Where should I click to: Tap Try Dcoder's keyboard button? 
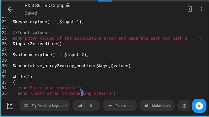tap(44, 106)
